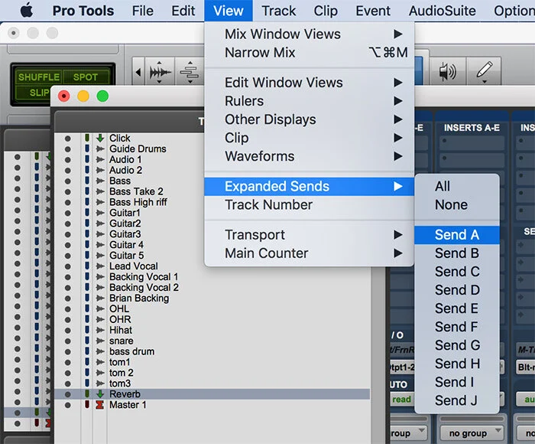Select Send A in Expanded Sends

[457, 235]
